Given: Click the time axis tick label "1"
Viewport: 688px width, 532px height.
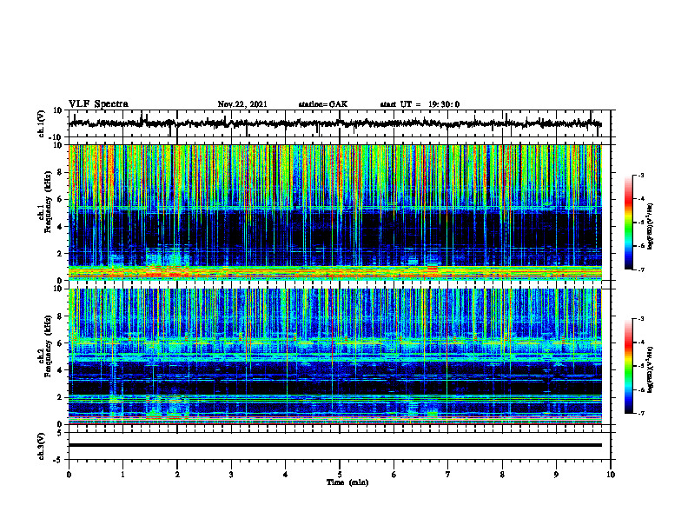Looking at the screenshot, I should [x=122, y=475].
